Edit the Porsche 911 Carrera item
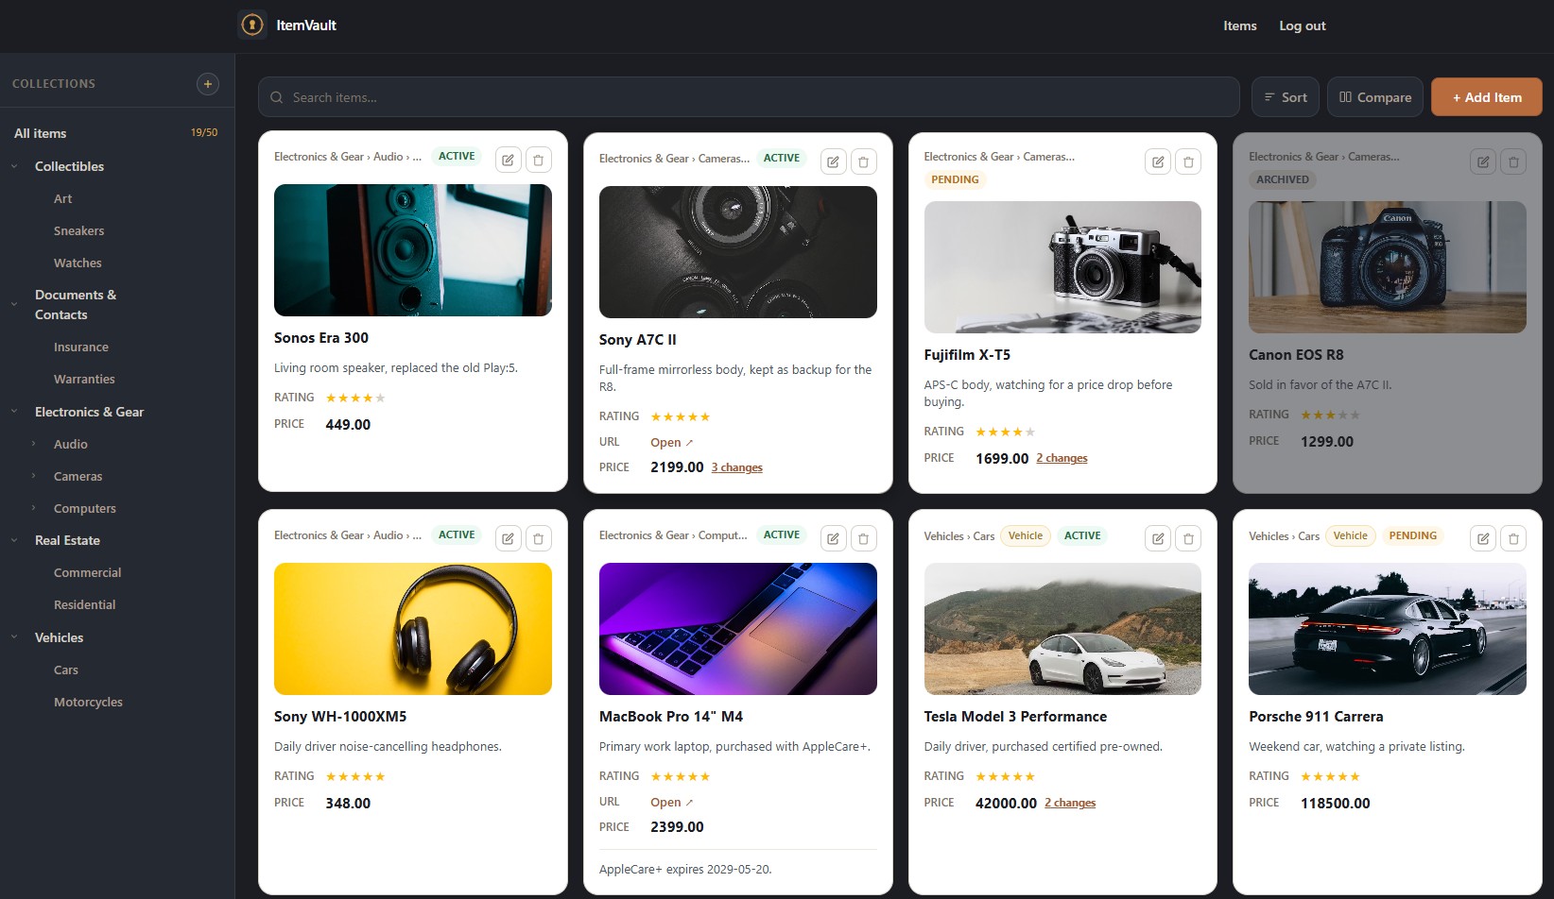1554x899 pixels. pos(1483,538)
